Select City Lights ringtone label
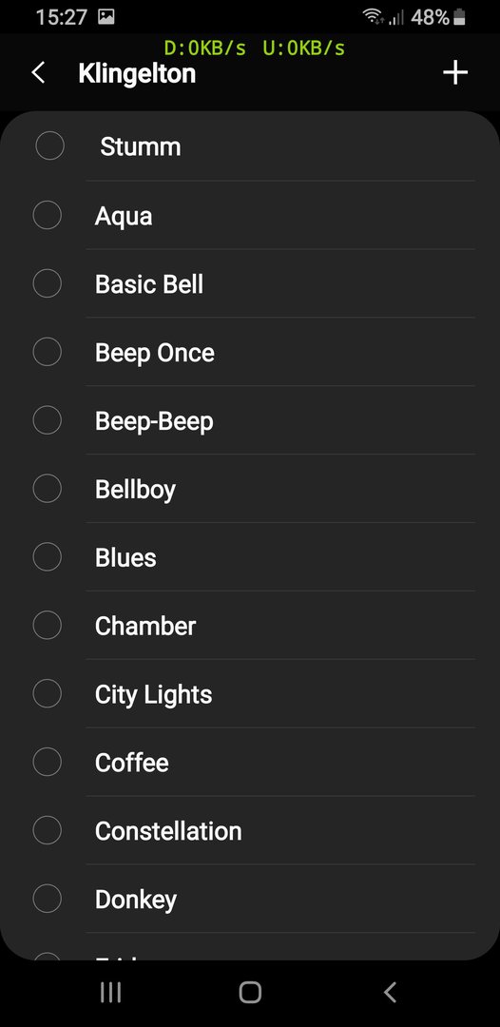The height and width of the screenshot is (1027, 500). click(x=154, y=695)
